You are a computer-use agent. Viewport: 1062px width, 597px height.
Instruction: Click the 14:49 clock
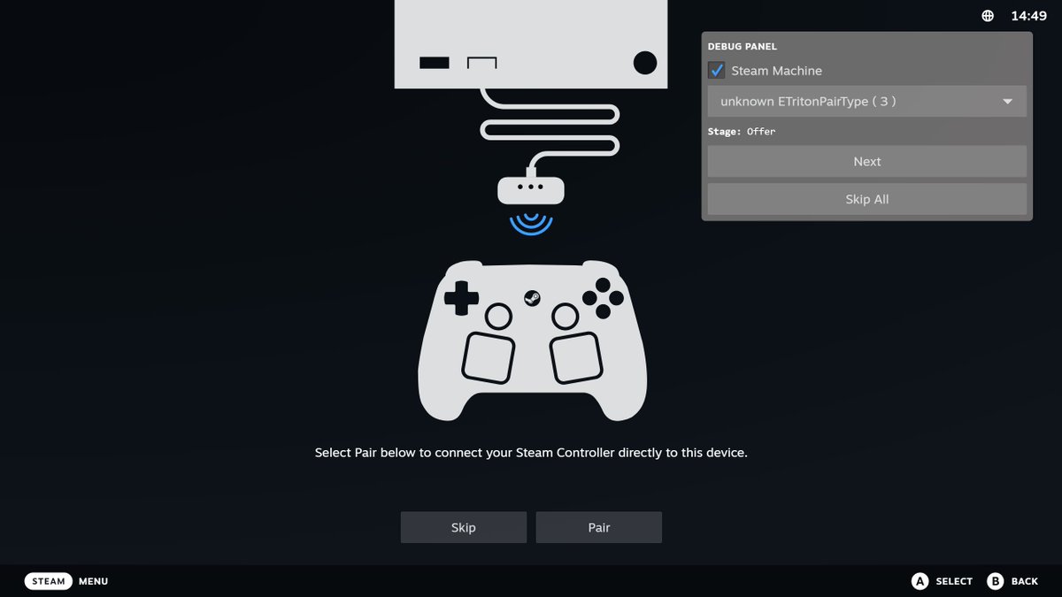[1029, 16]
